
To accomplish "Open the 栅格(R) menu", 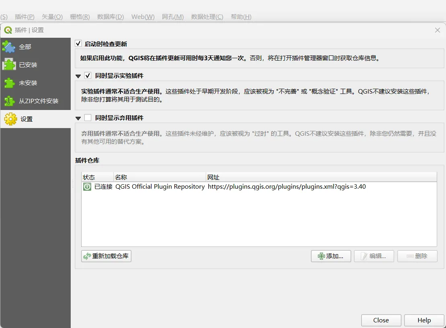I will point(80,17).
